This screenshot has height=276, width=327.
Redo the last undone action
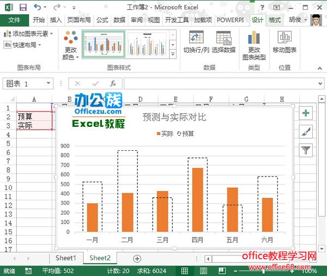(57, 7)
